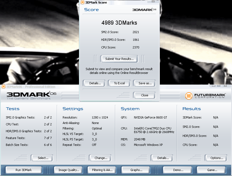Export results with To Excel
232x176 pixels.
(x=119, y=83)
